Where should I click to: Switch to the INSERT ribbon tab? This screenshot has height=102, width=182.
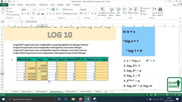[x=20, y=5]
